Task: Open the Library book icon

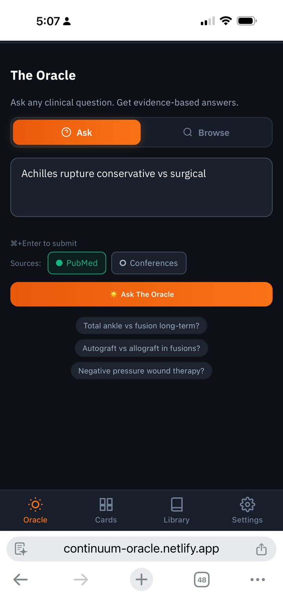Action: tap(177, 510)
